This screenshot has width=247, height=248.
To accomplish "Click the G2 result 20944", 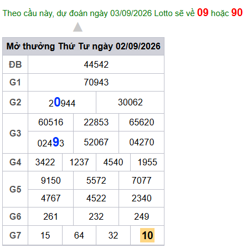I will point(62,103).
